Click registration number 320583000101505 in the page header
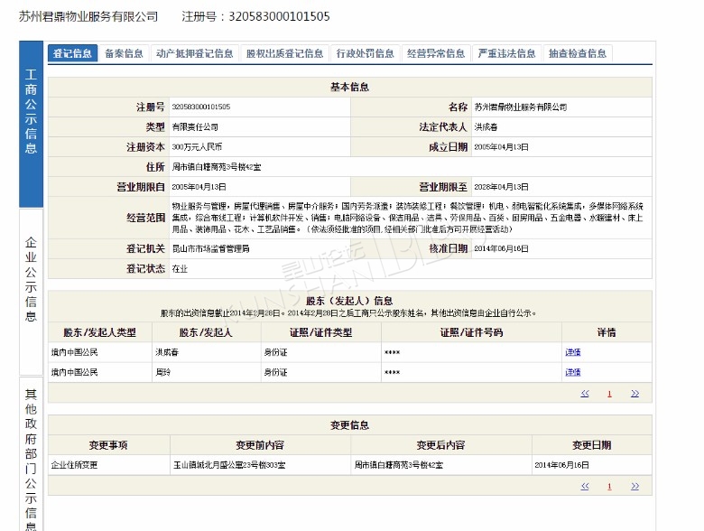704x531 pixels. pos(279,16)
